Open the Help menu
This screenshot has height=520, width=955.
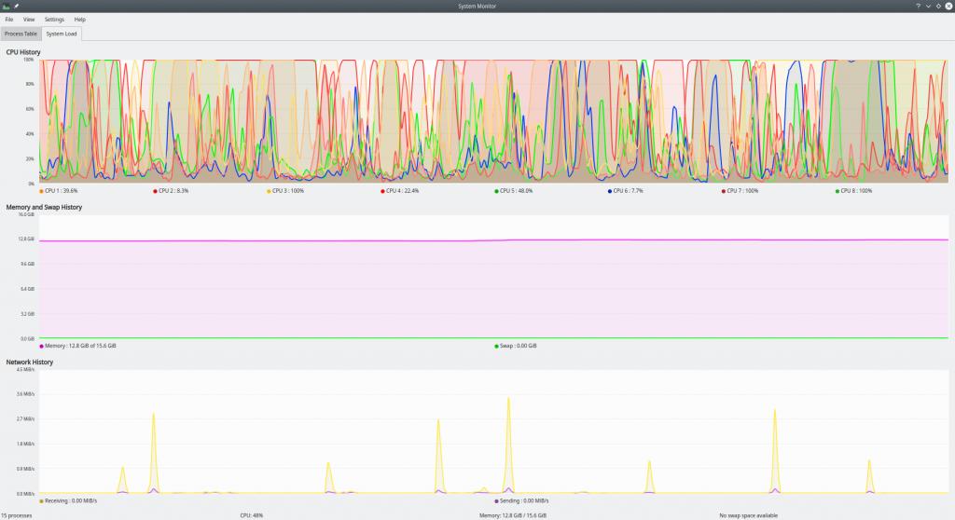[80, 19]
